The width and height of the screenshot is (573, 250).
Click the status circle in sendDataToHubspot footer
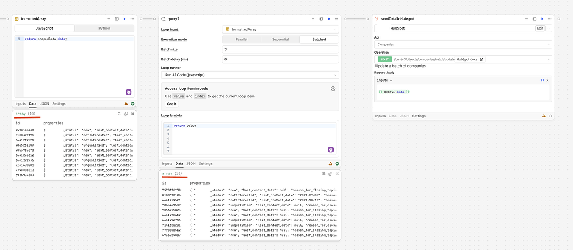[551, 116]
